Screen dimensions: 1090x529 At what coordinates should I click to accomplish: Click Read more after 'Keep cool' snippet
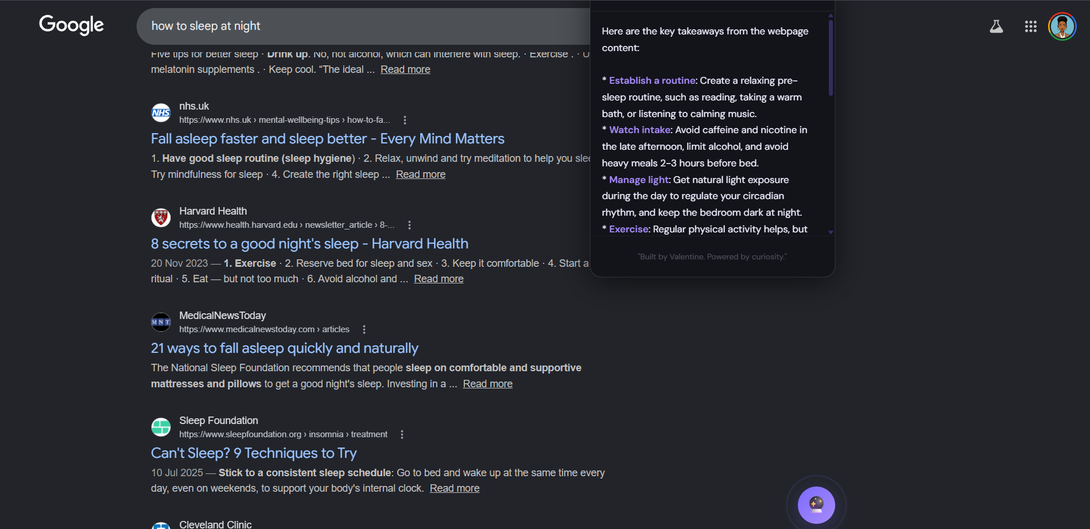coord(405,69)
